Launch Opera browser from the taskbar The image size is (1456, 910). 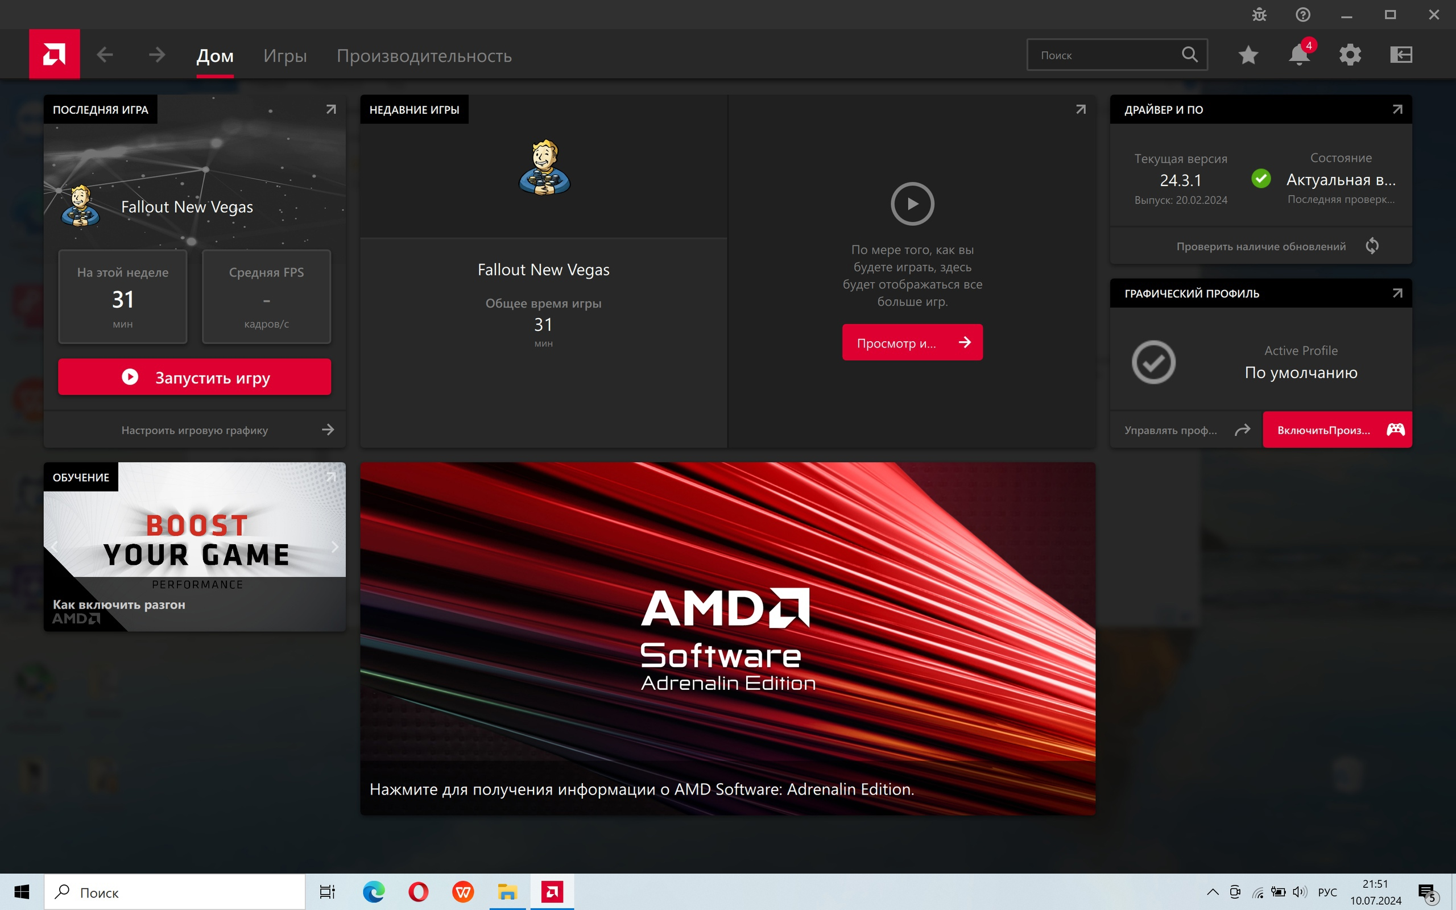click(418, 892)
